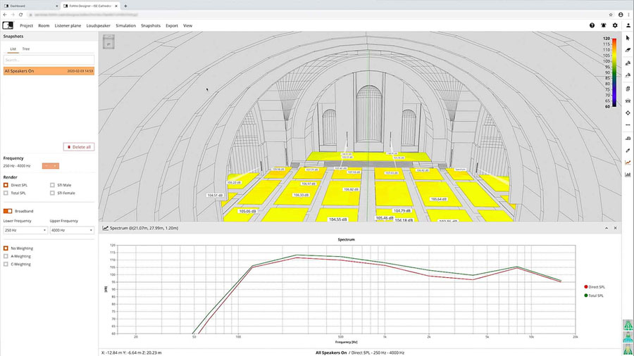Select the pencil measurement tool icon
634x356 pixels.
[628, 151]
